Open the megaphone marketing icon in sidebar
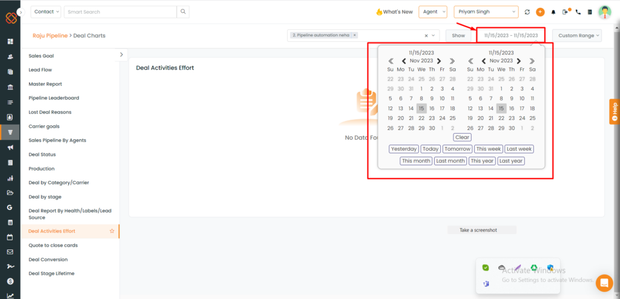620x299 pixels. (10, 147)
